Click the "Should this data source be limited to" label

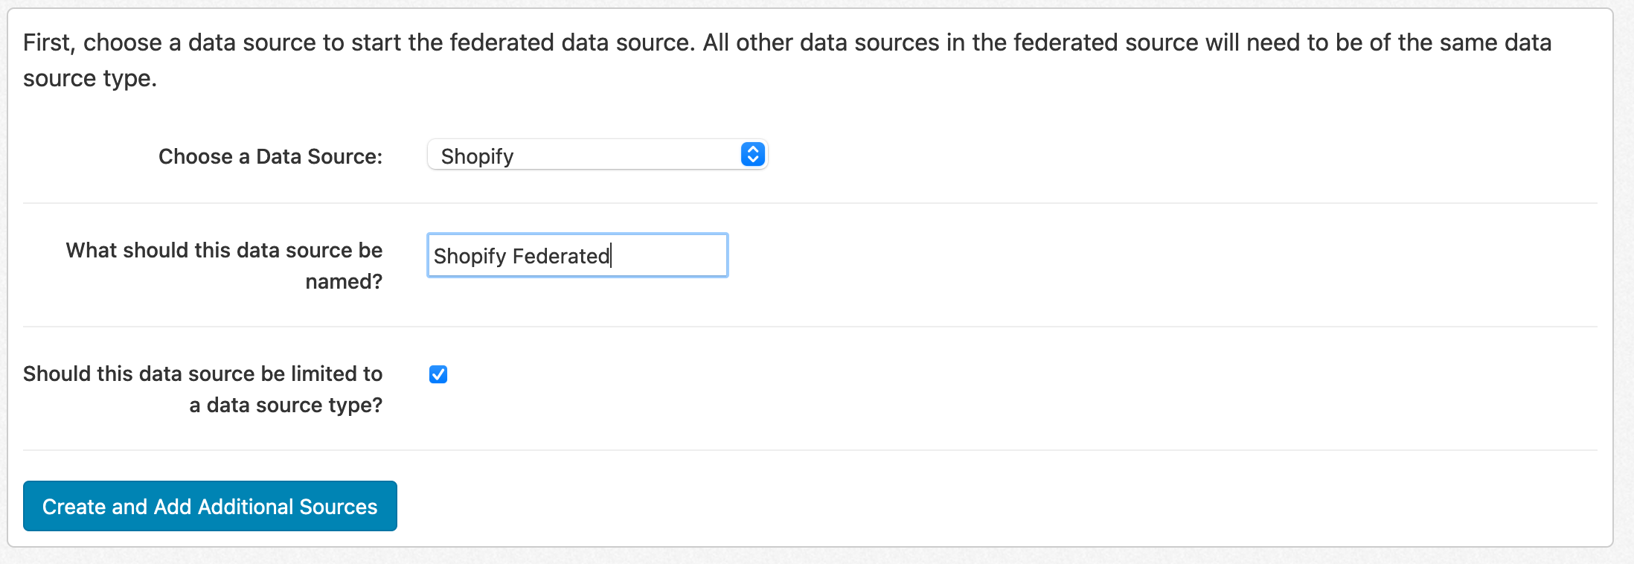click(x=202, y=374)
